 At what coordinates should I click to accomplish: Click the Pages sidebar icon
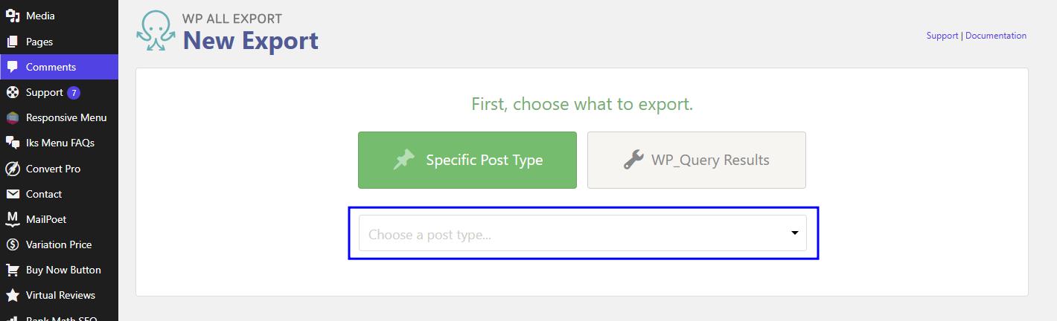(13, 42)
